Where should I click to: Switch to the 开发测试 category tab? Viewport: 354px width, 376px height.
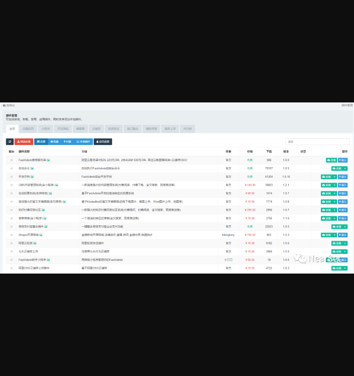(63, 129)
